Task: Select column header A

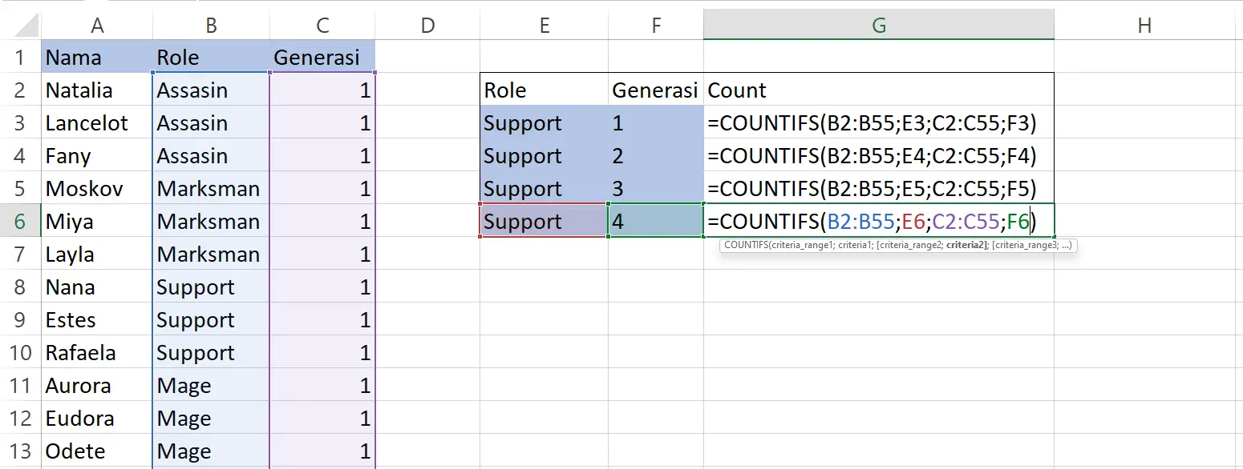Action: 97,25
